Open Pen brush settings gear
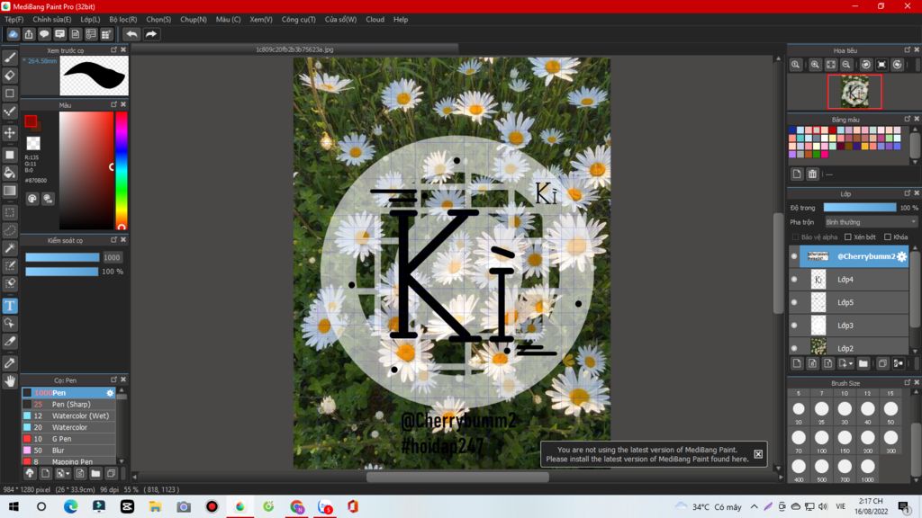 pyautogui.click(x=110, y=393)
